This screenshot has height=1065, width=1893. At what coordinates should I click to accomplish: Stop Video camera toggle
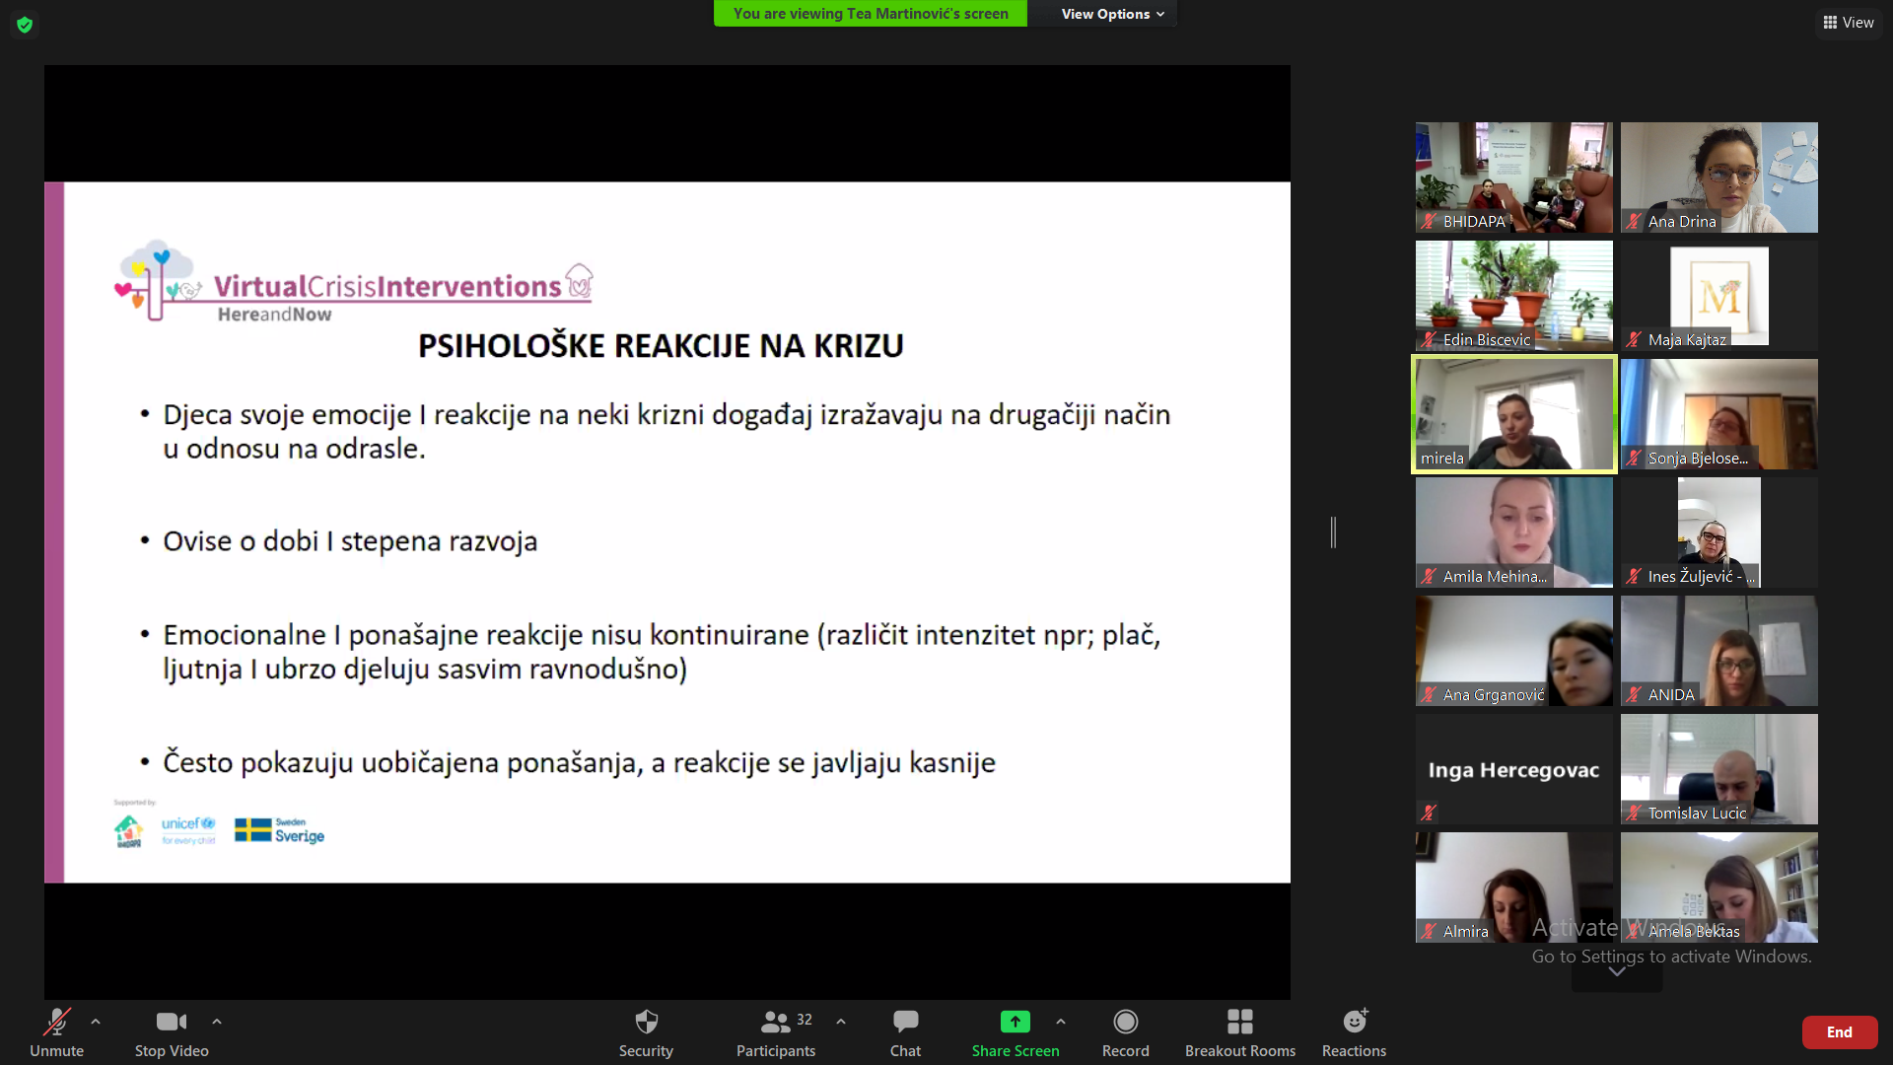(171, 1023)
